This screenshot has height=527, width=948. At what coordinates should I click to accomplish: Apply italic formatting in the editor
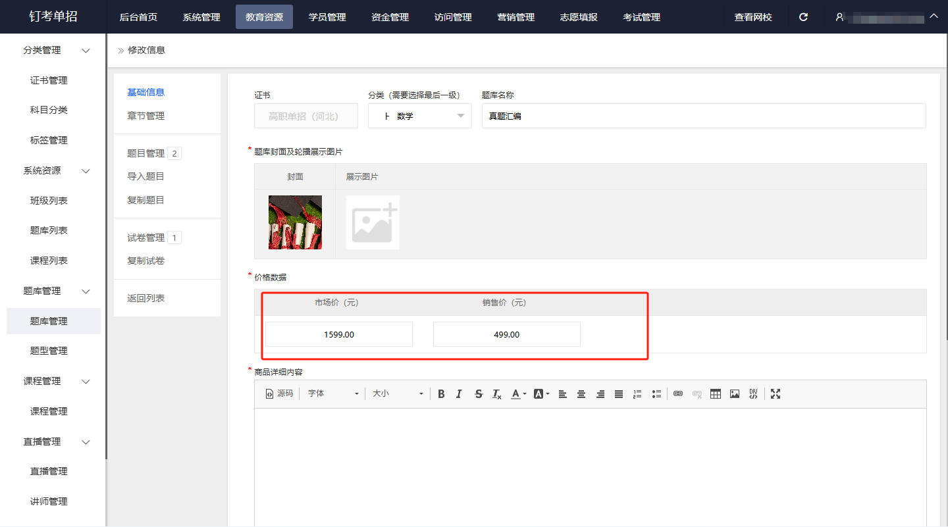[x=459, y=393]
